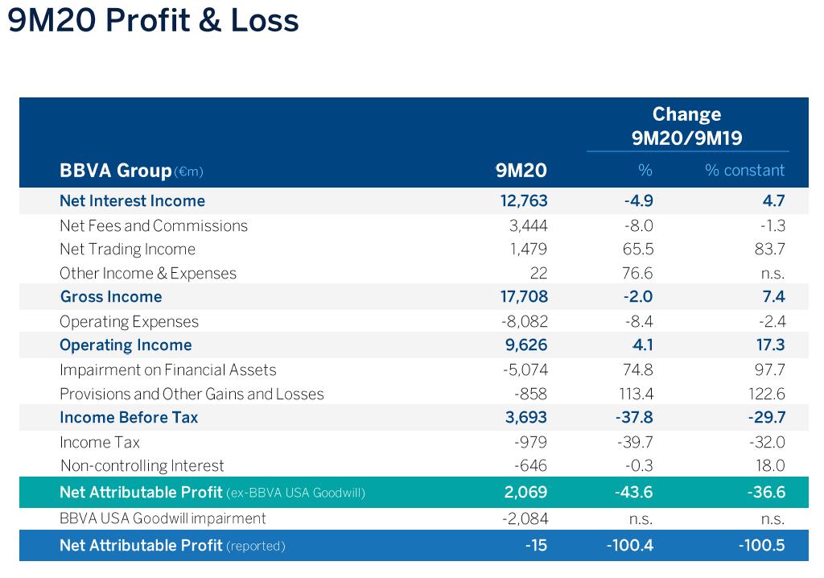The width and height of the screenshot is (824, 578).
Task: Click the '-32.0' cell
Action: (767, 442)
